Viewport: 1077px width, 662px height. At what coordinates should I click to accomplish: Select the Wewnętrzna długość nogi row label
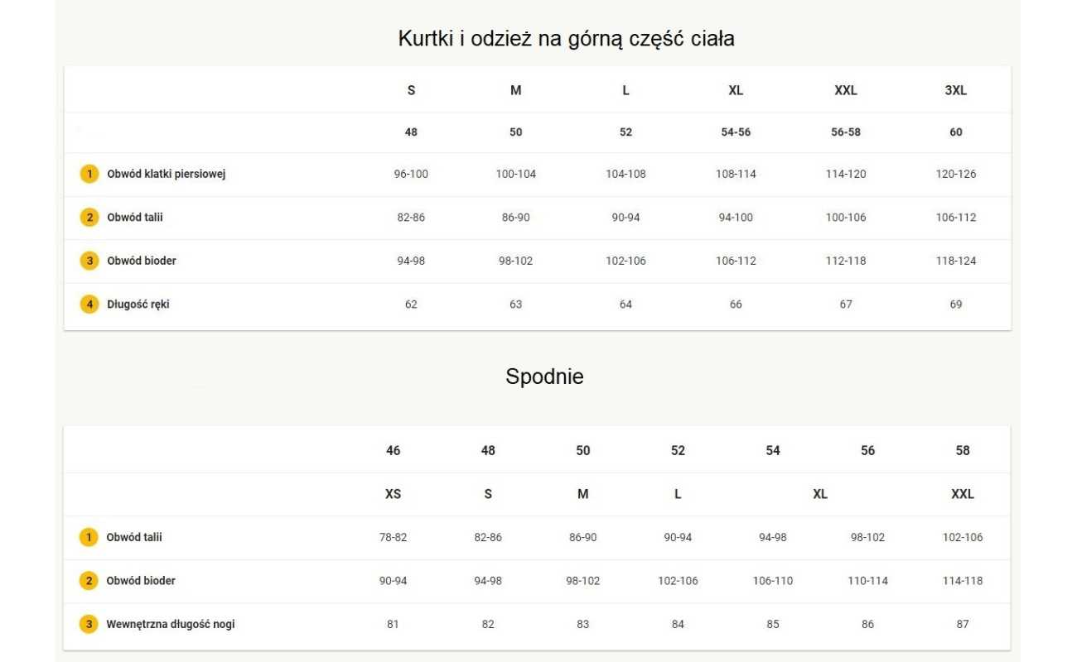pyautogui.click(x=171, y=624)
